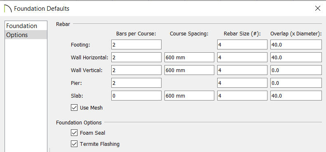326x152 pixels.
Task: Click Slab Bars per Course field
Action: coord(136,96)
